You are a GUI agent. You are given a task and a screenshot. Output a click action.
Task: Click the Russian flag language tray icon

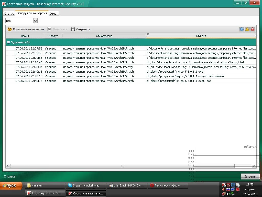tap(228, 190)
